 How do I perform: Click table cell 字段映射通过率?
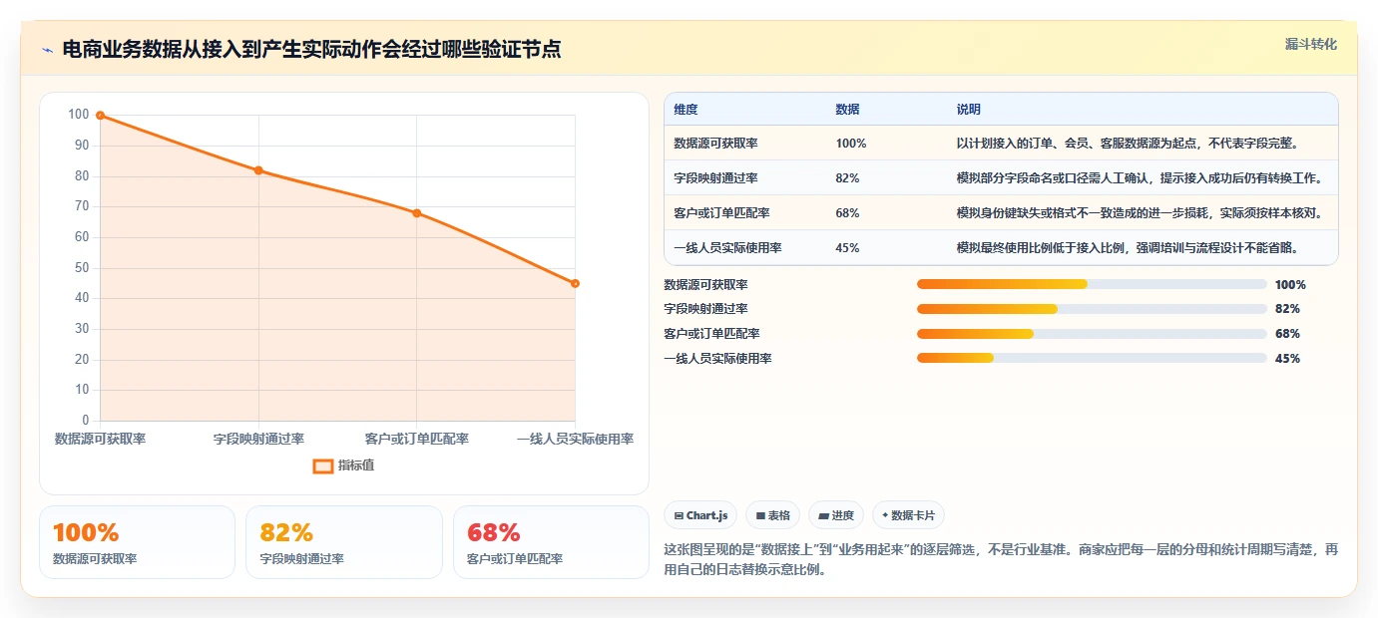point(715,178)
